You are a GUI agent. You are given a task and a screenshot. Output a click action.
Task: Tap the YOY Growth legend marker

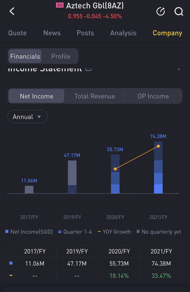pyautogui.click(x=99, y=231)
